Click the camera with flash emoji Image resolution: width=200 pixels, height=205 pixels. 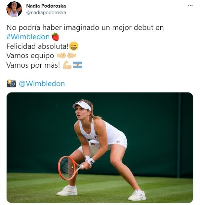(11, 83)
